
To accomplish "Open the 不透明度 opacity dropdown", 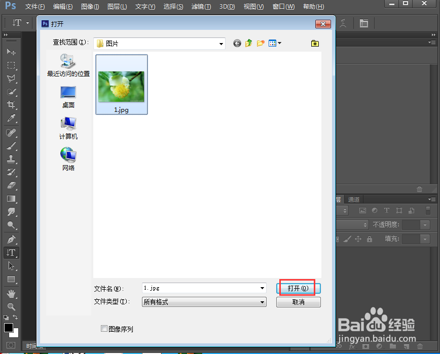I will pyautogui.click(x=425, y=225).
